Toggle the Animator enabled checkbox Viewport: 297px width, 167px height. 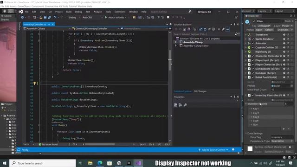(x=253, y=43)
